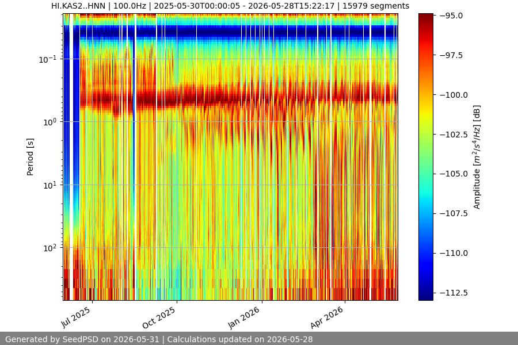Click the dark red top of colorbar

[x=425, y=17]
